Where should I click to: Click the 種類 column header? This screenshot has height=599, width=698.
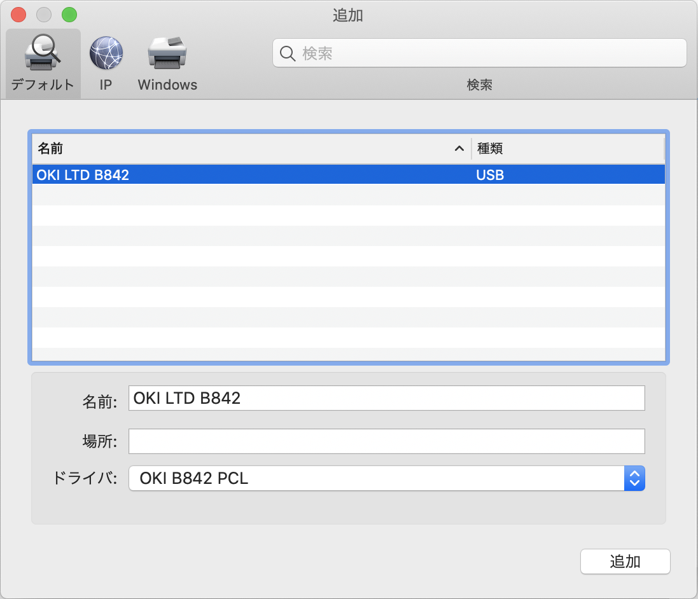pos(566,149)
